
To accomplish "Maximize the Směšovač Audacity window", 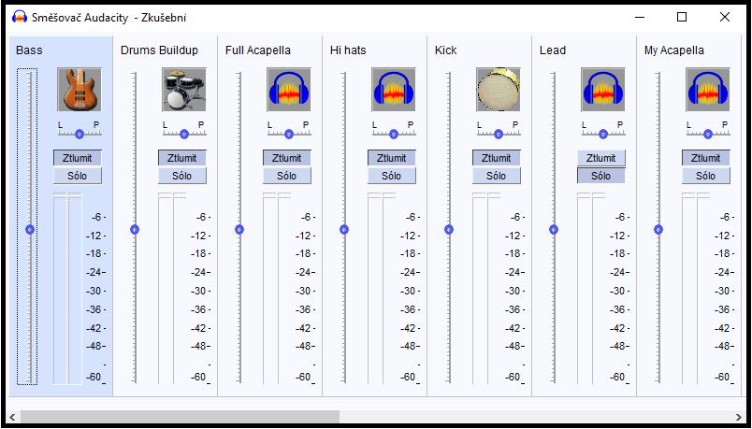I will coord(682,17).
